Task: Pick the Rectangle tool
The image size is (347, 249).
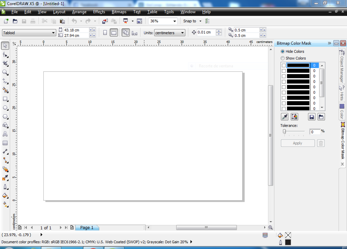Action: click(x=5, y=99)
